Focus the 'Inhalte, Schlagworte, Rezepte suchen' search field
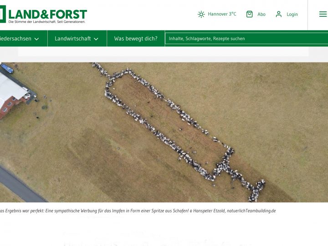Viewport: 328px width, 246px height. coord(246,39)
